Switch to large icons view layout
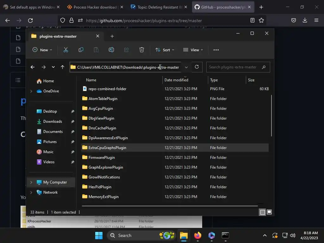The width and height of the screenshot is (324, 243). tap(269, 212)
